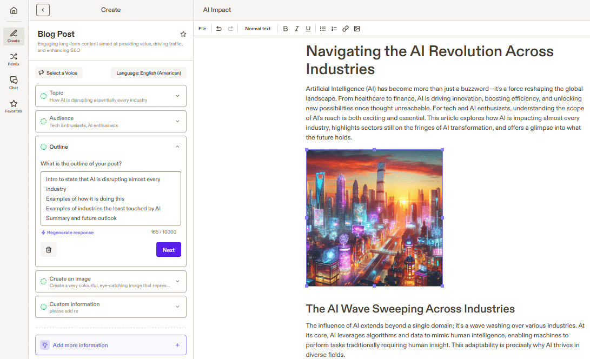Expand the Audience section chevron
Image resolution: width=590 pixels, height=359 pixels.
(177, 121)
